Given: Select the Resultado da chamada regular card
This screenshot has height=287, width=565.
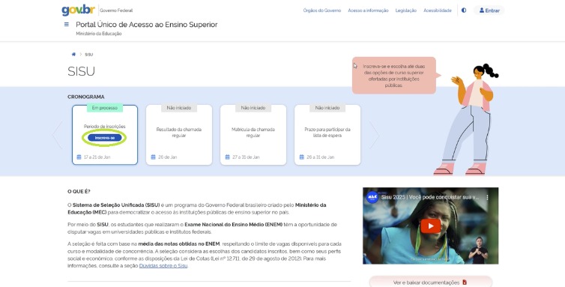Looking at the screenshot, I should pos(179,135).
